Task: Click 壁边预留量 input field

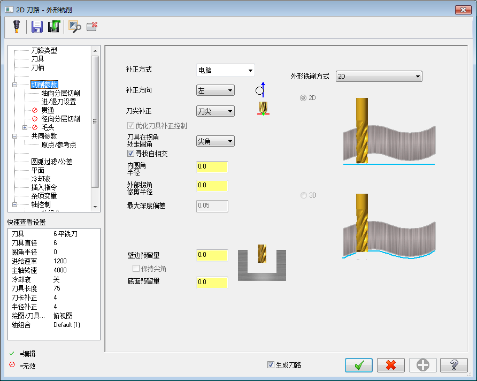Action: pos(212,255)
